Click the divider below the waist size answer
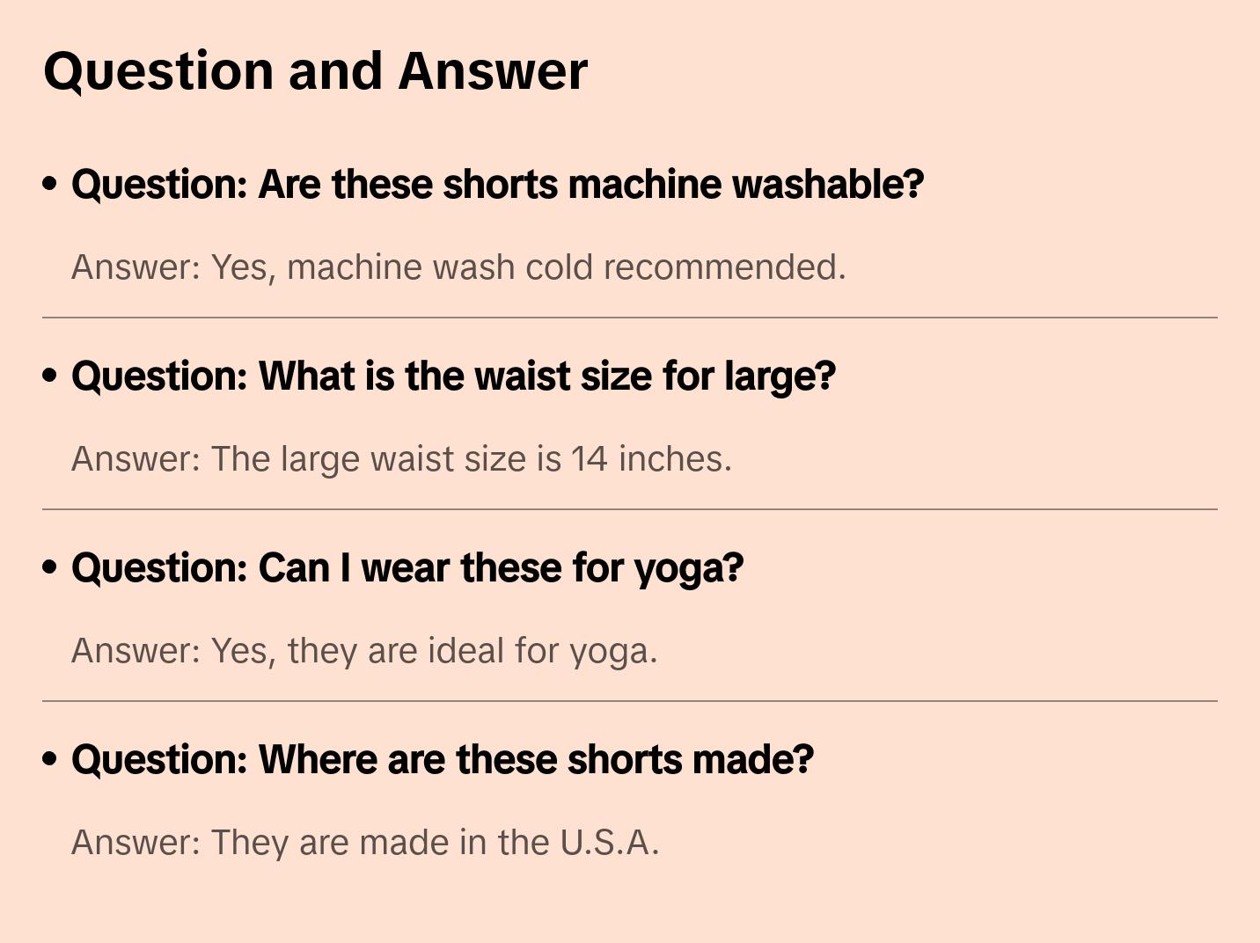 (630, 509)
